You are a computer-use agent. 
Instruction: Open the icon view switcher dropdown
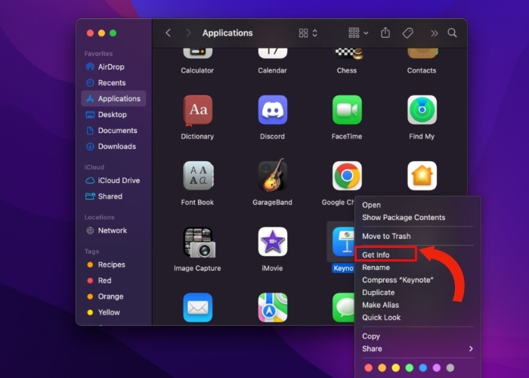tap(308, 33)
